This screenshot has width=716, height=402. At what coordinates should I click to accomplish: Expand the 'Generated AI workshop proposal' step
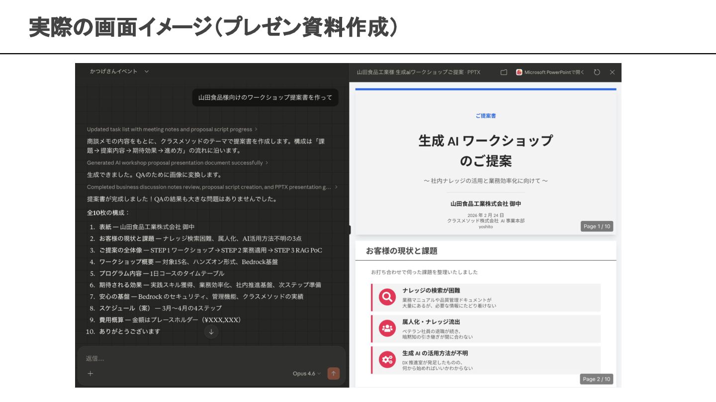(x=178, y=163)
